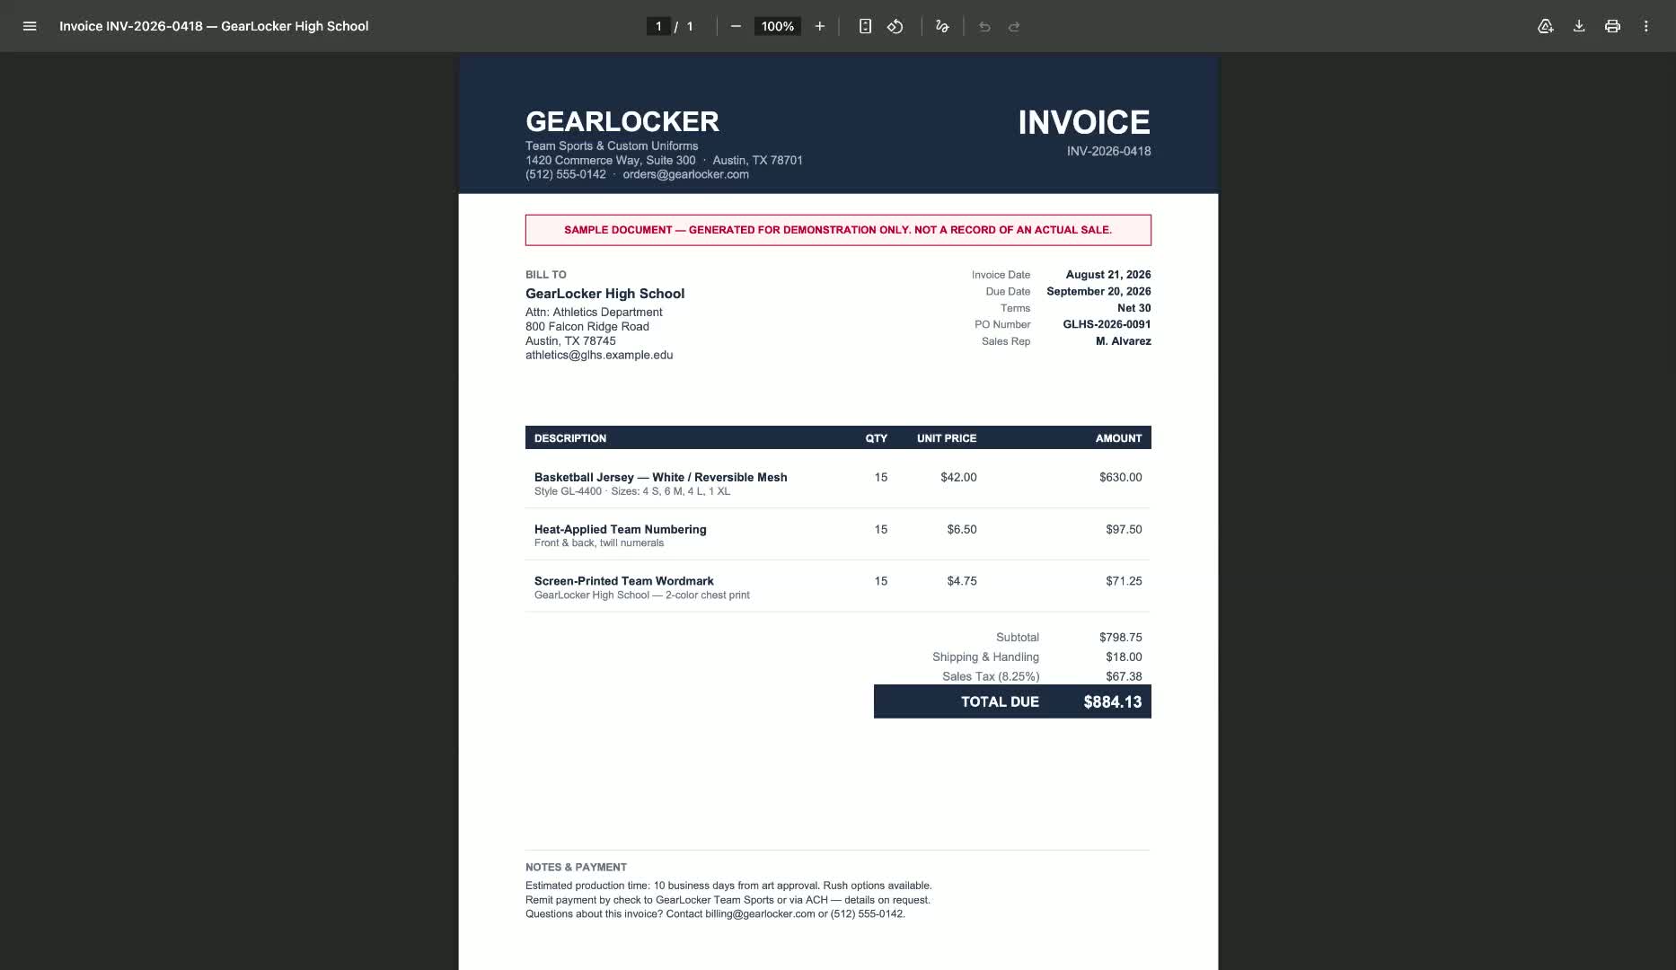Click the estimated production time note

click(x=728, y=886)
